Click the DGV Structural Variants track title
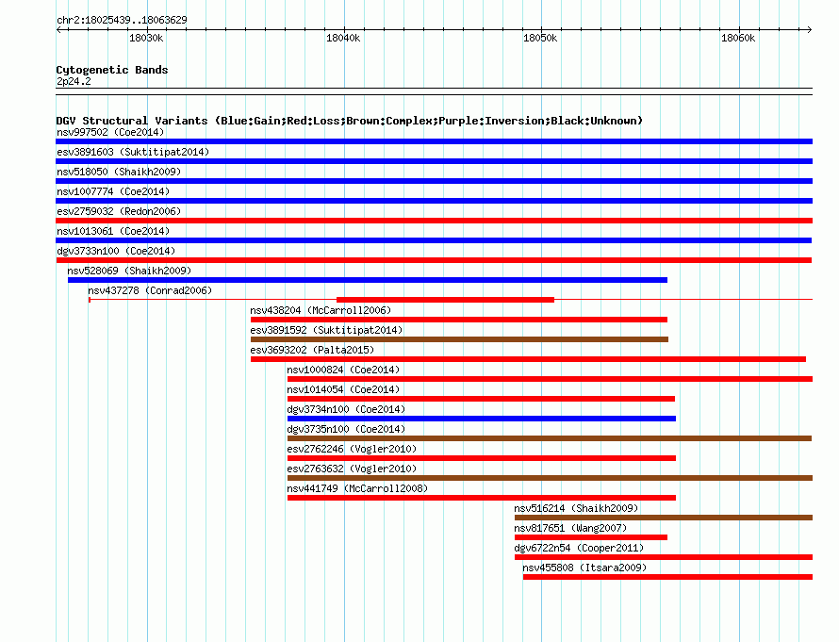839x642 pixels. [350, 121]
